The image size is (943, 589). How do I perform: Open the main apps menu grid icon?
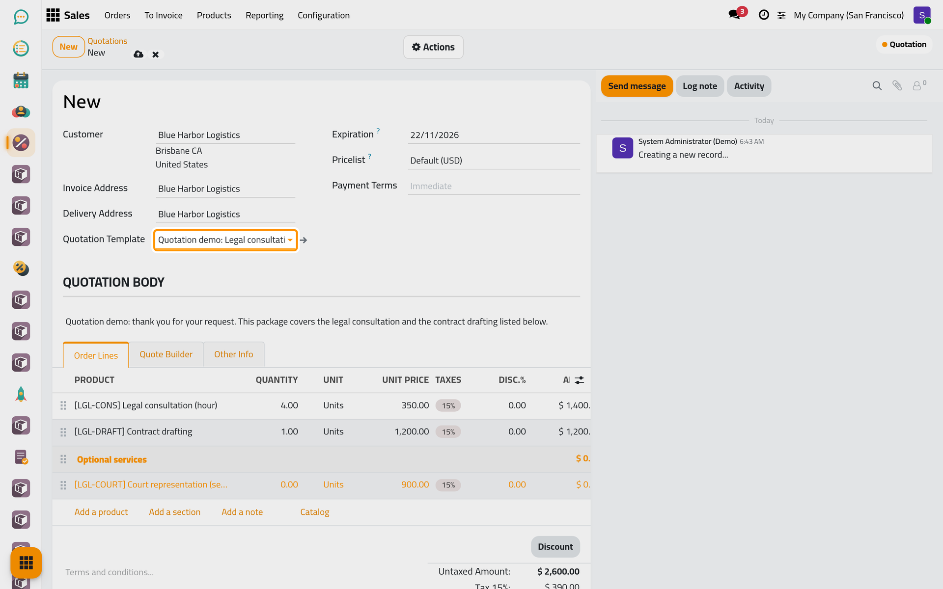click(x=53, y=15)
